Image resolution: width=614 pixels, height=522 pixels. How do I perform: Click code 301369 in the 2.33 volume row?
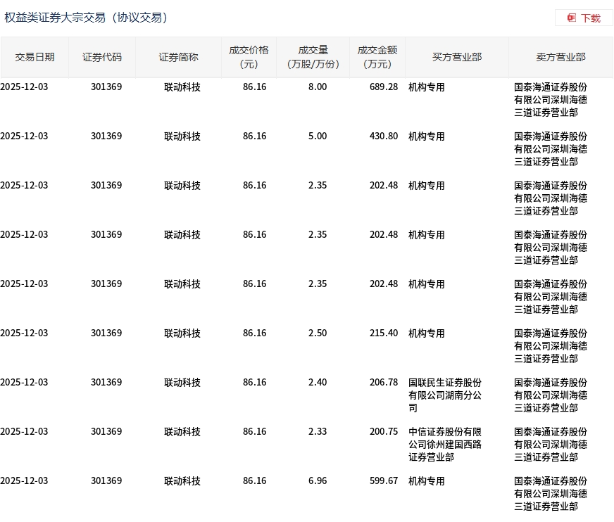[106, 432]
